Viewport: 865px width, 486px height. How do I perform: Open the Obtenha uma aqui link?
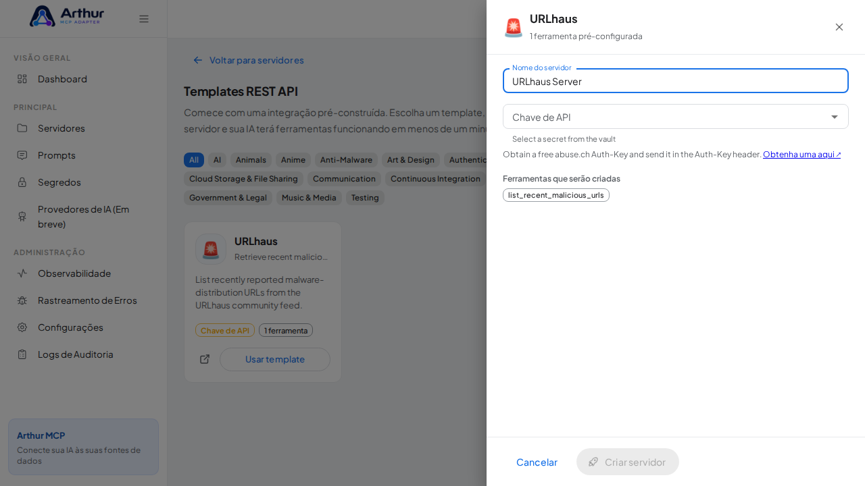click(x=802, y=155)
